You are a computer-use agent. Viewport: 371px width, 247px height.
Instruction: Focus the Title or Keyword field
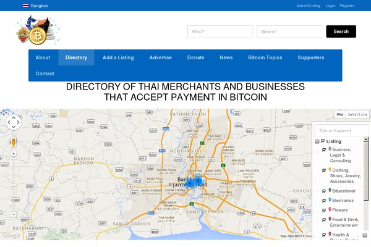point(341,130)
